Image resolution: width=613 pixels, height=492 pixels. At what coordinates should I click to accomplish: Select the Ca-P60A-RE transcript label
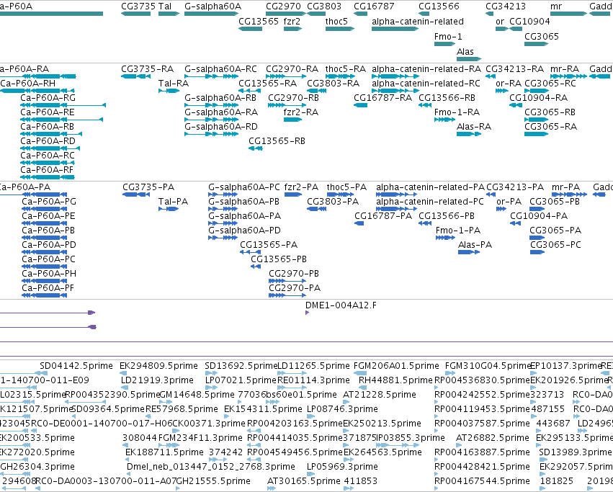48,112
